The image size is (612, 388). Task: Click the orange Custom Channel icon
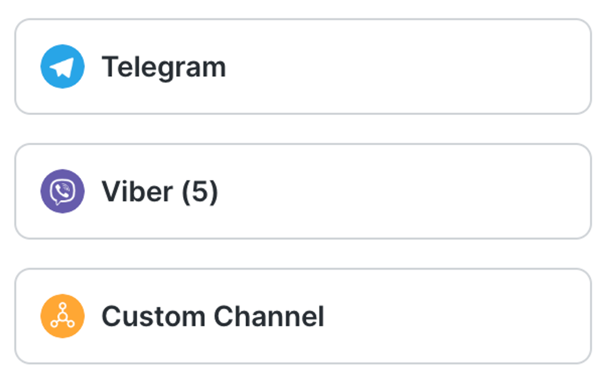pos(62,316)
